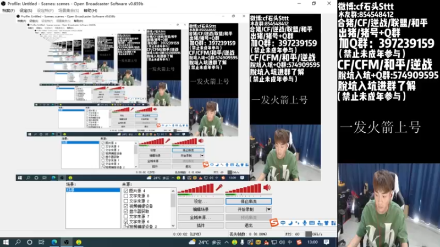440x247 pixels.
Task: Click the Sogou S logo on input toolbar
Action: point(274,223)
